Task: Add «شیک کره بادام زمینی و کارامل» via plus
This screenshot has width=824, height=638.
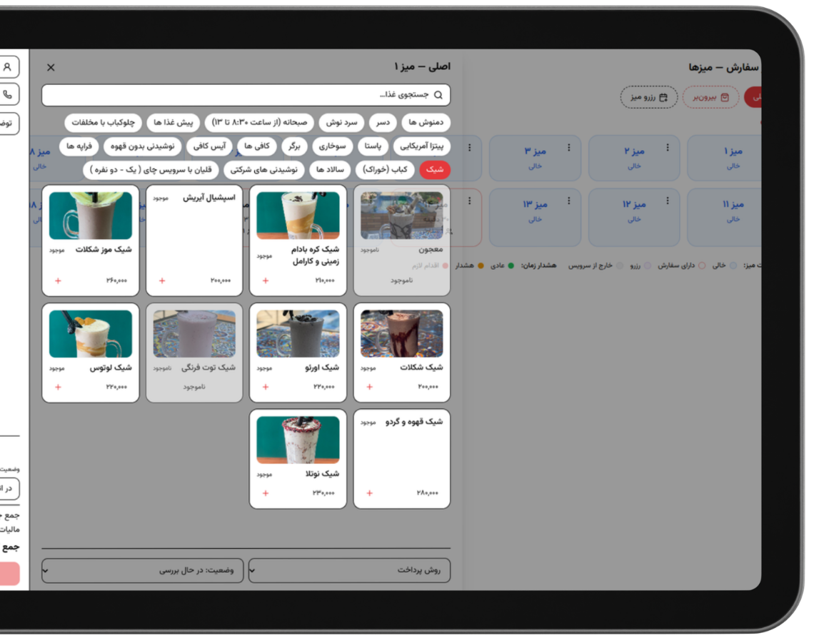Action: click(266, 281)
